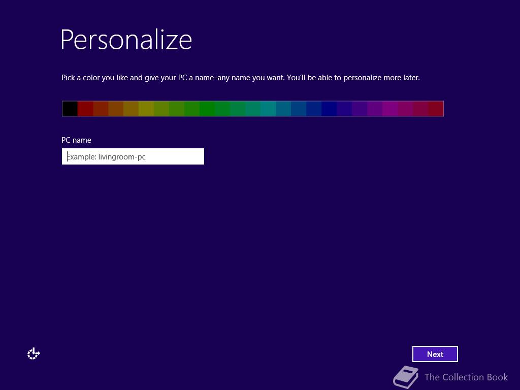The height and width of the screenshot is (390, 520).
Task: Select the rust orange-red color swatch
Action: point(101,109)
